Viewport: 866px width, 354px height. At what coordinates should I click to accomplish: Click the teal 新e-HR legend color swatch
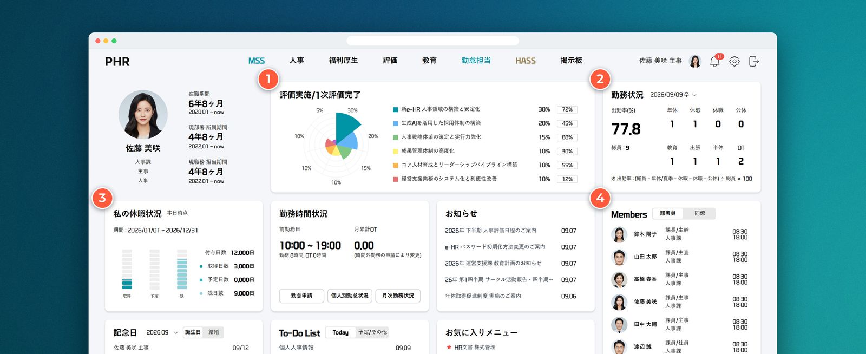tap(396, 109)
